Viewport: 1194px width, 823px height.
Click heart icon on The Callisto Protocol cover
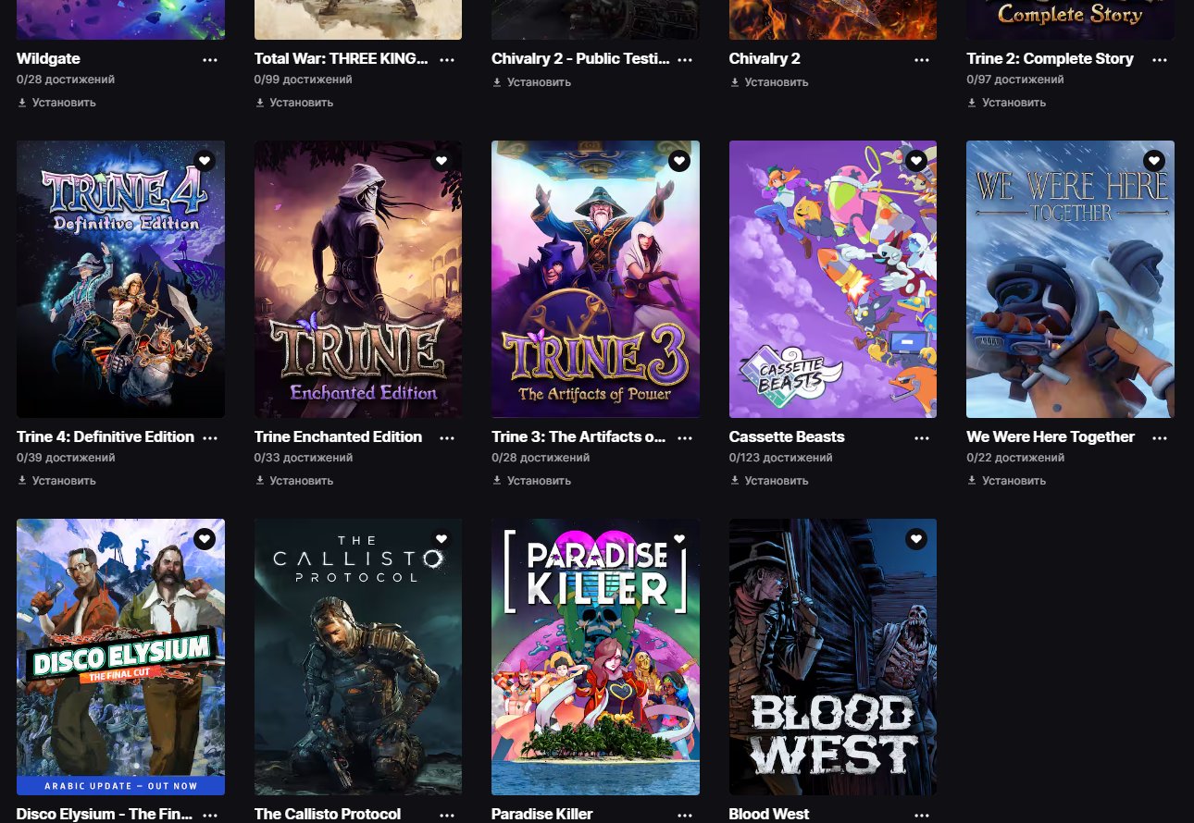click(x=442, y=539)
